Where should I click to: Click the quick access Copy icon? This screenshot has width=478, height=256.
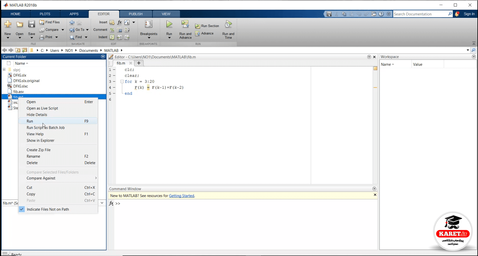point(344,14)
